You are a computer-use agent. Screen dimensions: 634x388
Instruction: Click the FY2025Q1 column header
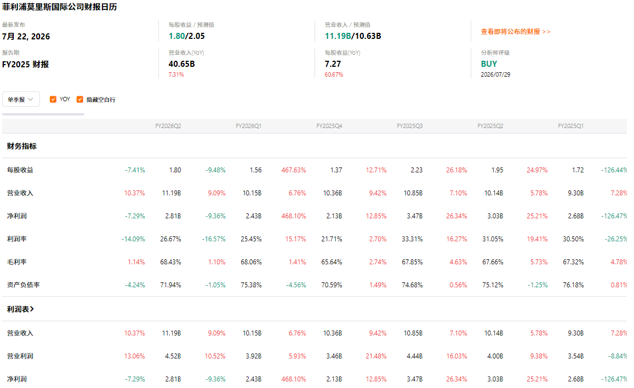[x=570, y=126]
